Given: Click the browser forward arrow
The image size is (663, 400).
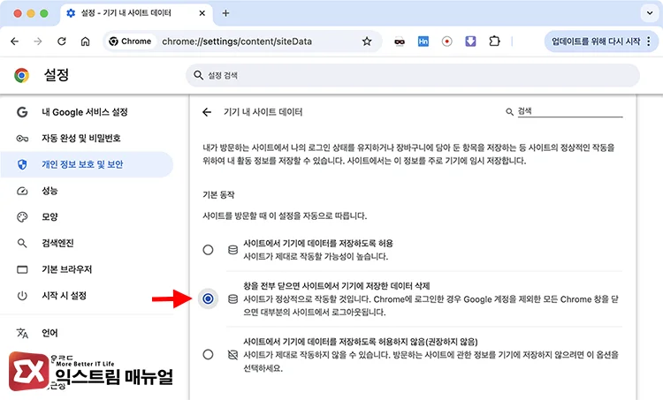Looking at the screenshot, I should pyautogui.click(x=38, y=42).
